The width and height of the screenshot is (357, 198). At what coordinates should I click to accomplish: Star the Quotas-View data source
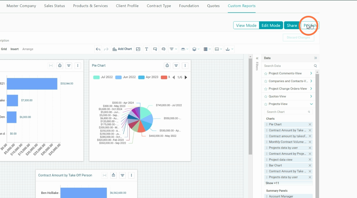tap(266, 96)
